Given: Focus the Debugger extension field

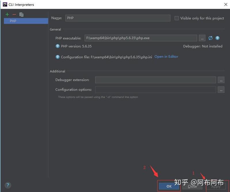Looking at the screenshot, I should (x=156, y=80).
